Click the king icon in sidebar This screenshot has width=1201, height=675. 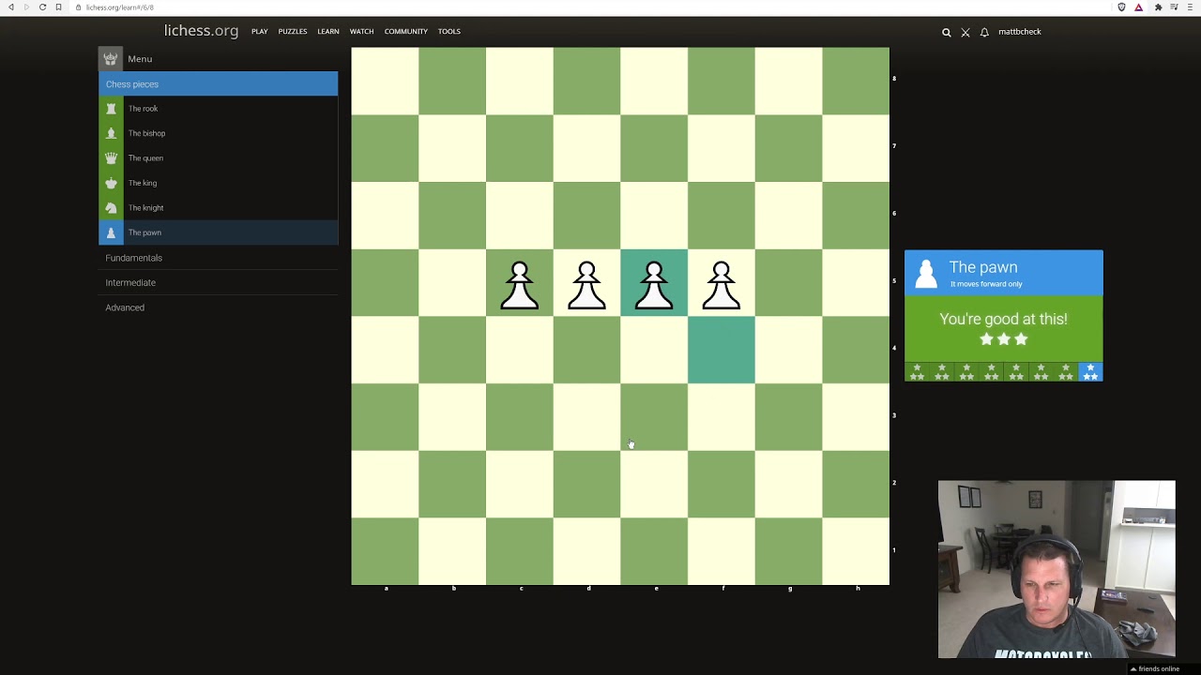[x=111, y=183]
